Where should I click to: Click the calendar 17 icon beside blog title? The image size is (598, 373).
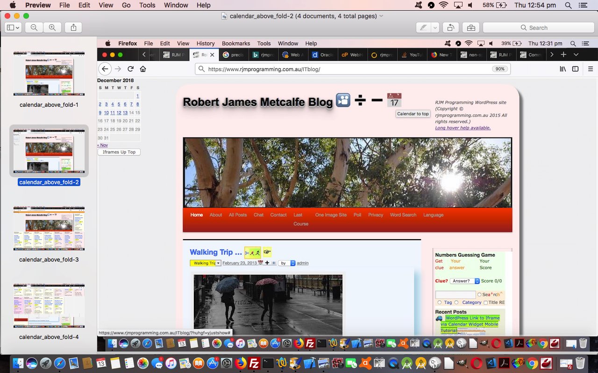(x=394, y=100)
